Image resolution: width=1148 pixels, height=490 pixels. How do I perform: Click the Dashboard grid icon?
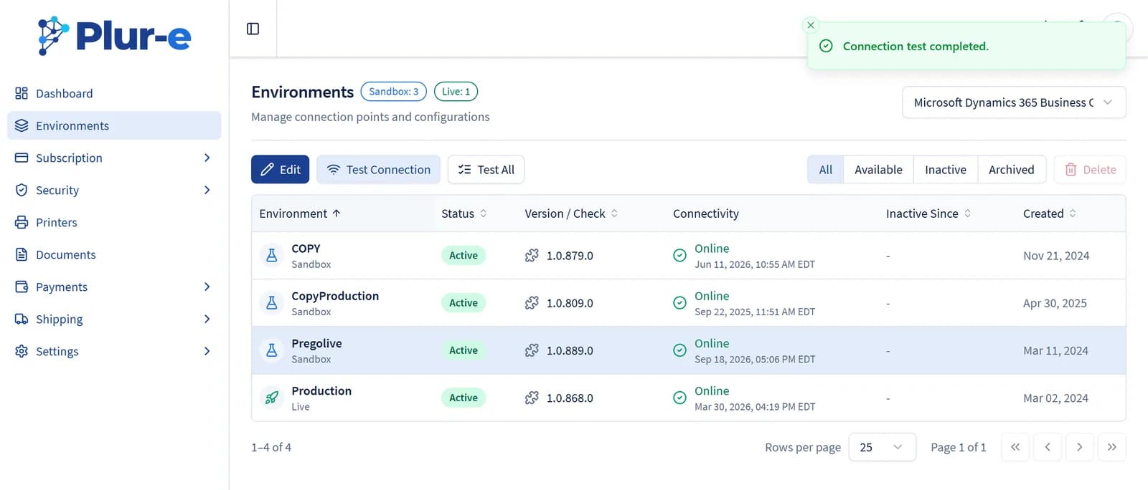(22, 93)
